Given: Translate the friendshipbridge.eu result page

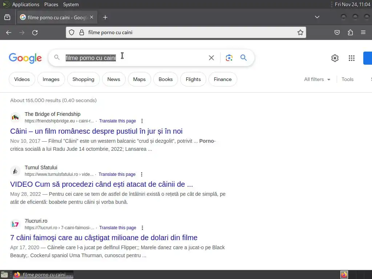Looking at the screenshot, I should [117, 121].
